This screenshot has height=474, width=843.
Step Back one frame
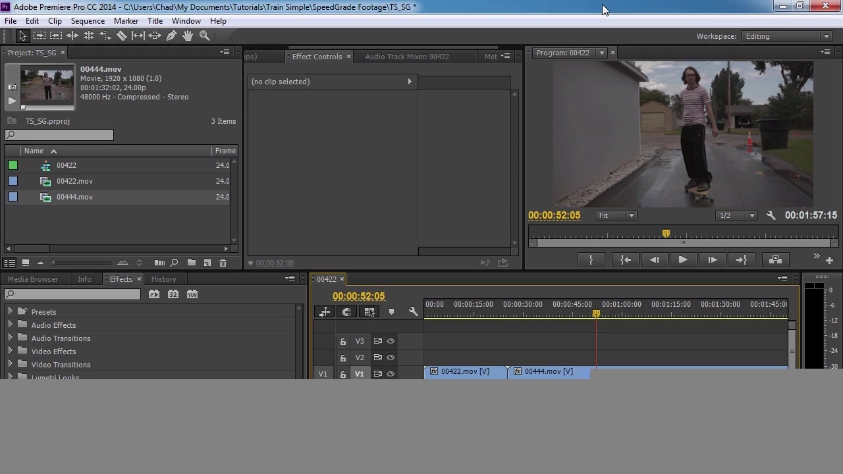click(x=654, y=260)
